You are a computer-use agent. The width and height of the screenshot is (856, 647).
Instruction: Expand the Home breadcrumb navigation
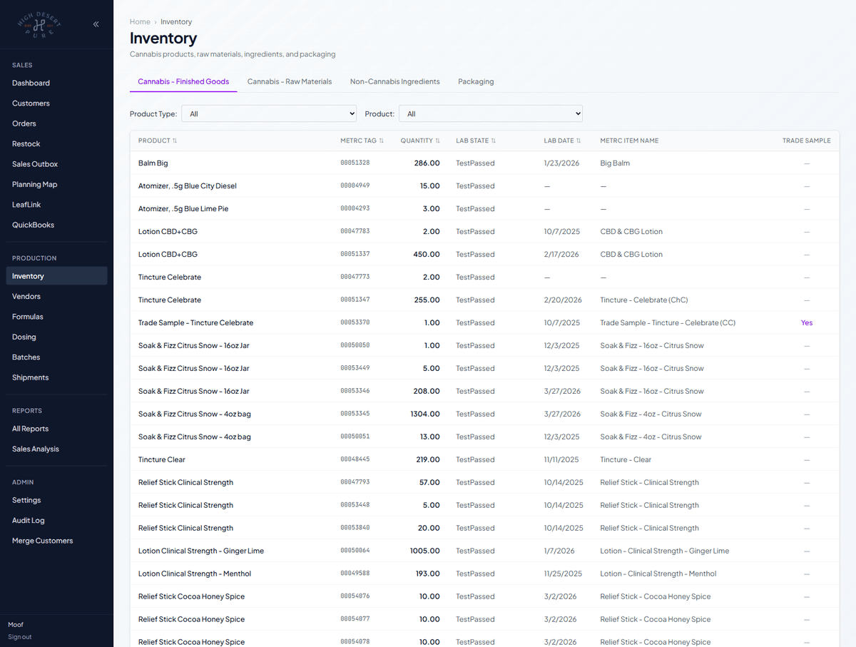[x=140, y=21]
